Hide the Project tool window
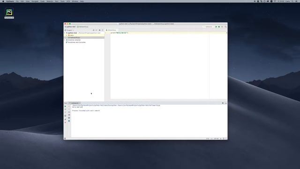The image size is (300, 169). click(103, 30)
